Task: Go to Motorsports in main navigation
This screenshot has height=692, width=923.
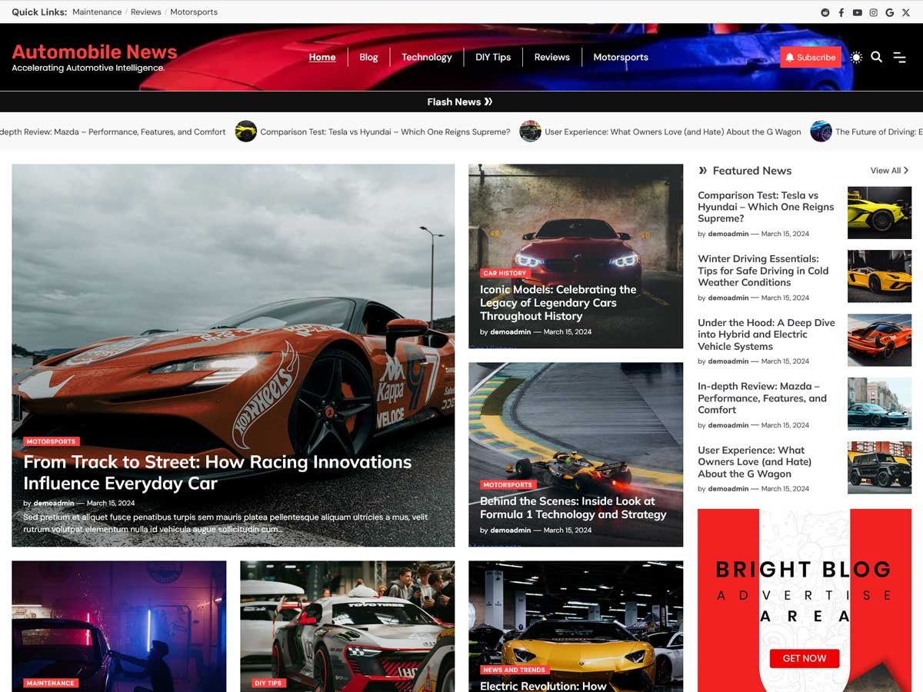Action: pos(621,57)
